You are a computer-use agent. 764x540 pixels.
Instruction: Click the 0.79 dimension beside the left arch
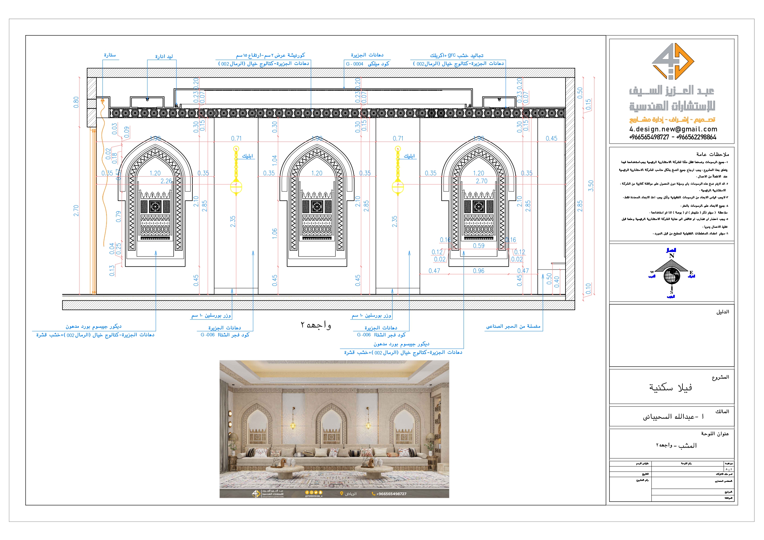click(119, 217)
